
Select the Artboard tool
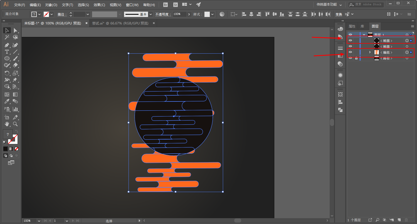[x=7, y=117]
